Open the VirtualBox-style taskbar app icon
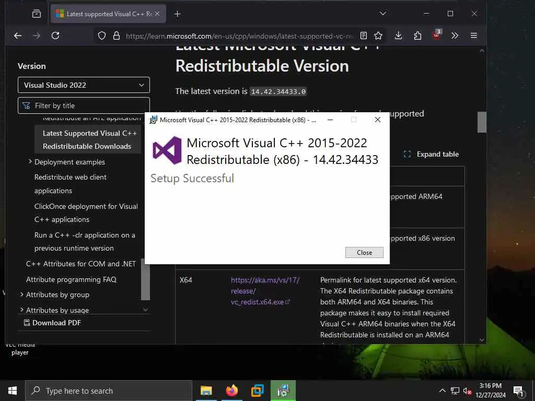This screenshot has width=535, height=401. (258, 391)
